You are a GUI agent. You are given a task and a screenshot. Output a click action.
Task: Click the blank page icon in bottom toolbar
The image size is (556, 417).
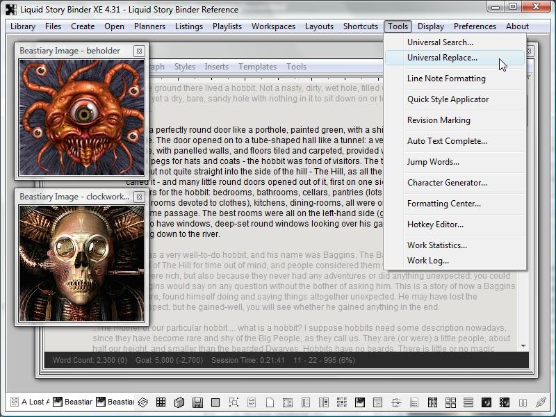[270, 402]
